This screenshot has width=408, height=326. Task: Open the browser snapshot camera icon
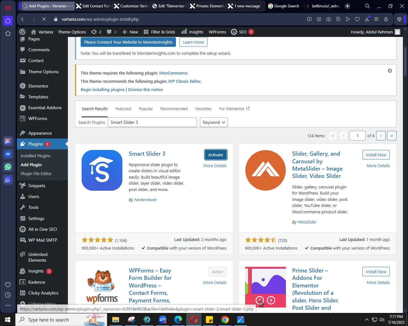[329, 19]
